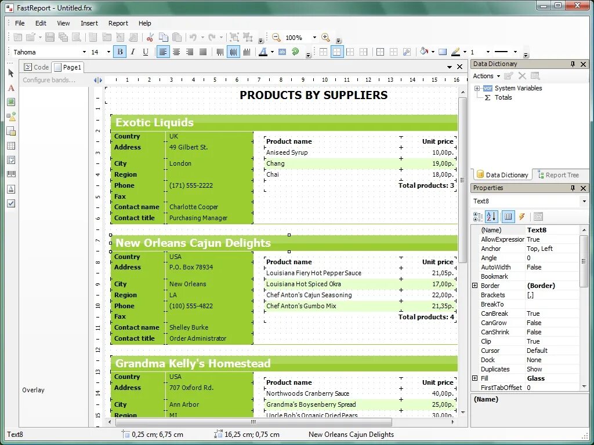Viewport: 594px width, 445px height.
Task: Click Configure bands... button
Action: coord(49,80)
